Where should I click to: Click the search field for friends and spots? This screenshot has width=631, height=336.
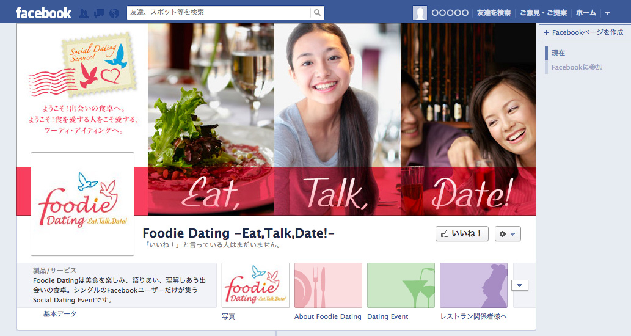pos(219,13)
